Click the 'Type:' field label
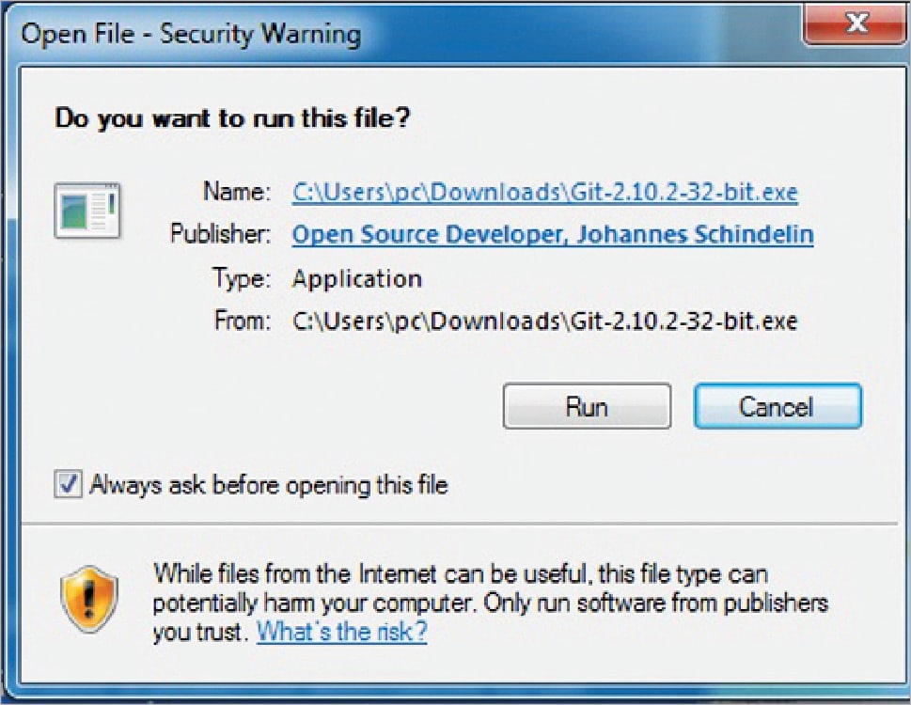The height and width of the screenshot is (705, 911). [241, 279]
